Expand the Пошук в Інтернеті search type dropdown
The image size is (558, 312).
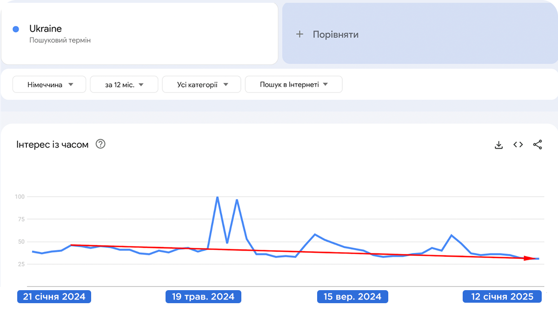pos(294,85)
